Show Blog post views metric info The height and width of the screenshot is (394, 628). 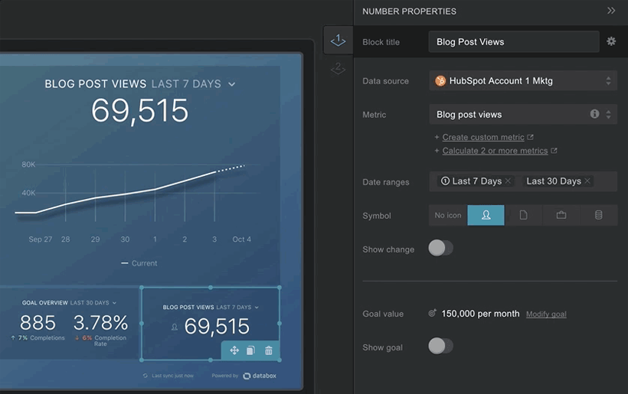tap(595, 114)
